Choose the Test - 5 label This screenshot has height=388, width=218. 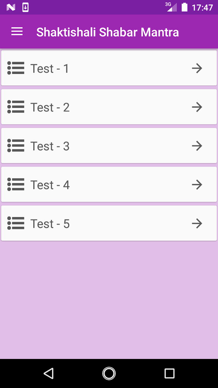(x=50, y=224)
